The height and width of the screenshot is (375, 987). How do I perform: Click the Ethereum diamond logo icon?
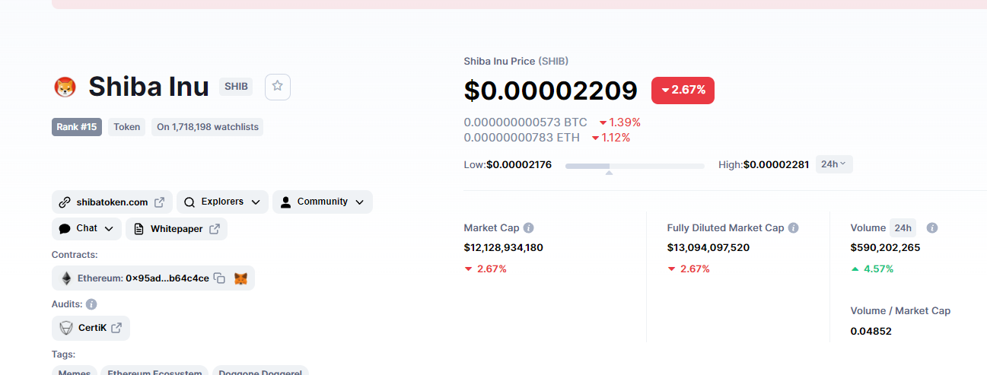pos(66,278)
